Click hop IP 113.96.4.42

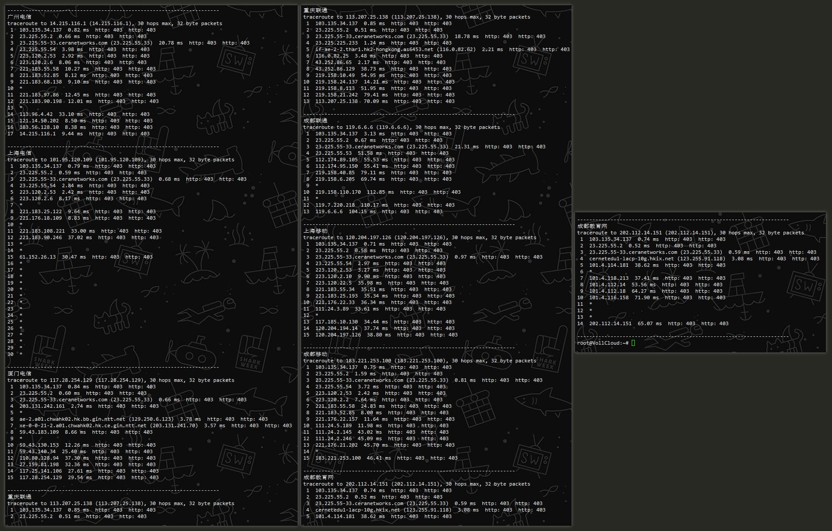[36, 114]
